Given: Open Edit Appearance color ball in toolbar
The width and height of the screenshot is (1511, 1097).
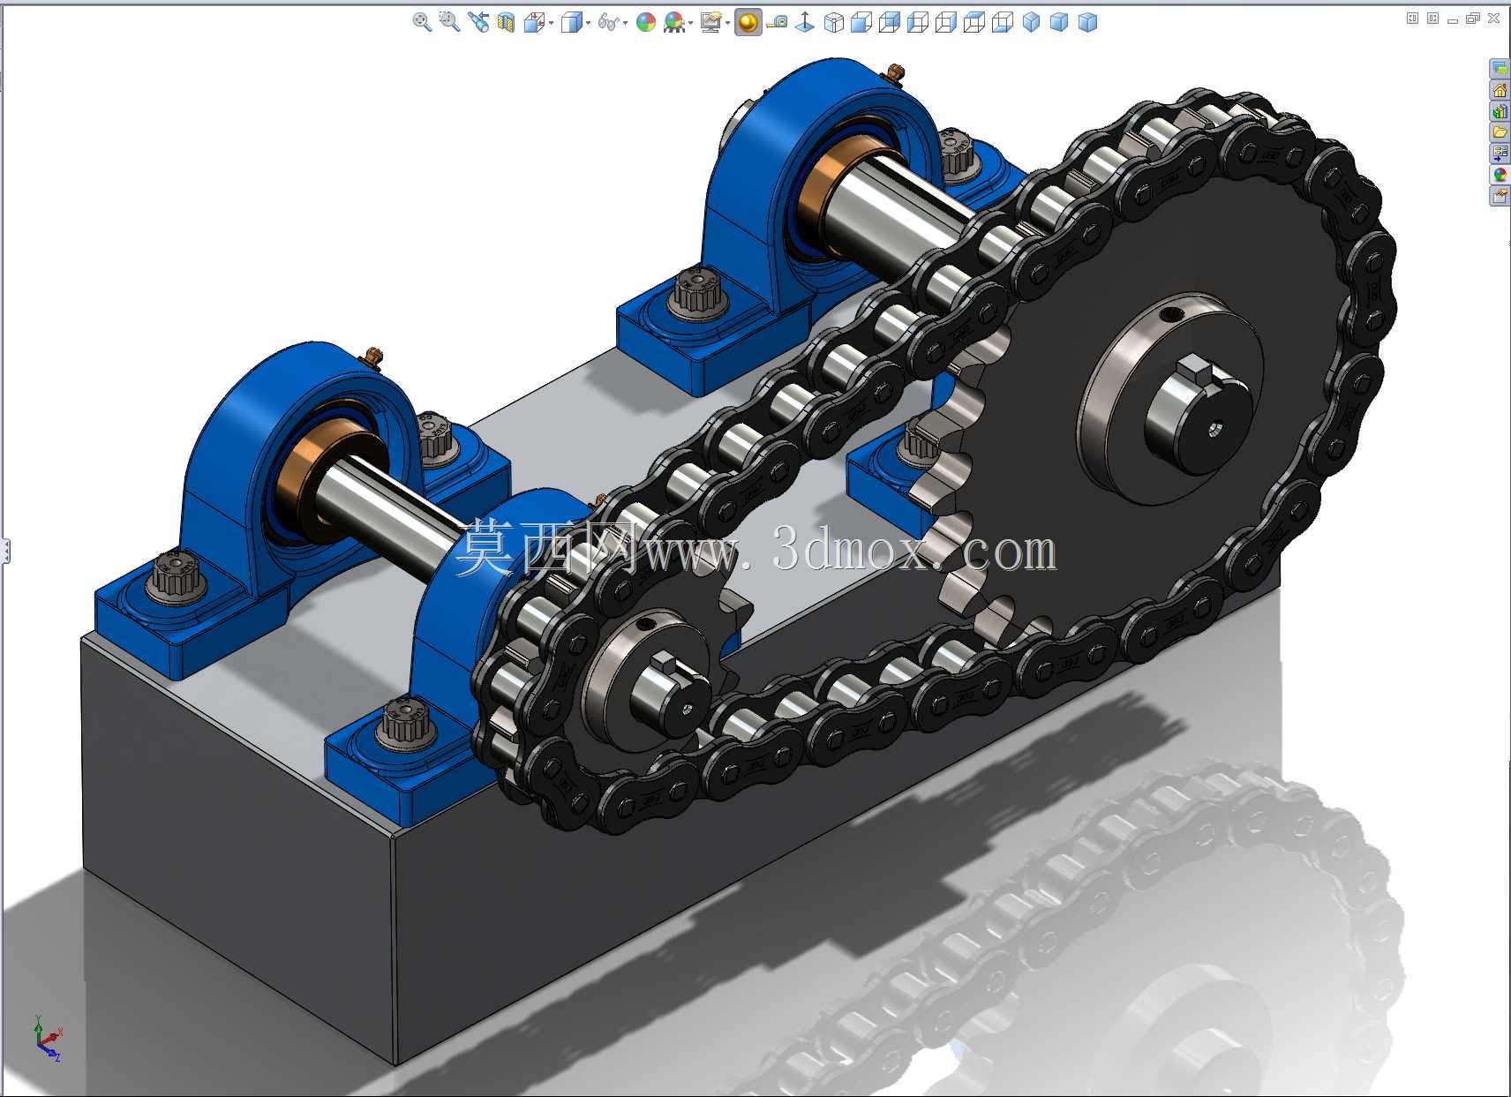Looking at the screenshot, I should 646,22.
